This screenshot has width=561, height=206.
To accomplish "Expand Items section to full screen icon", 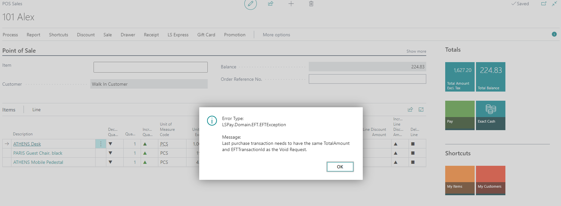I will pos(421,110).
